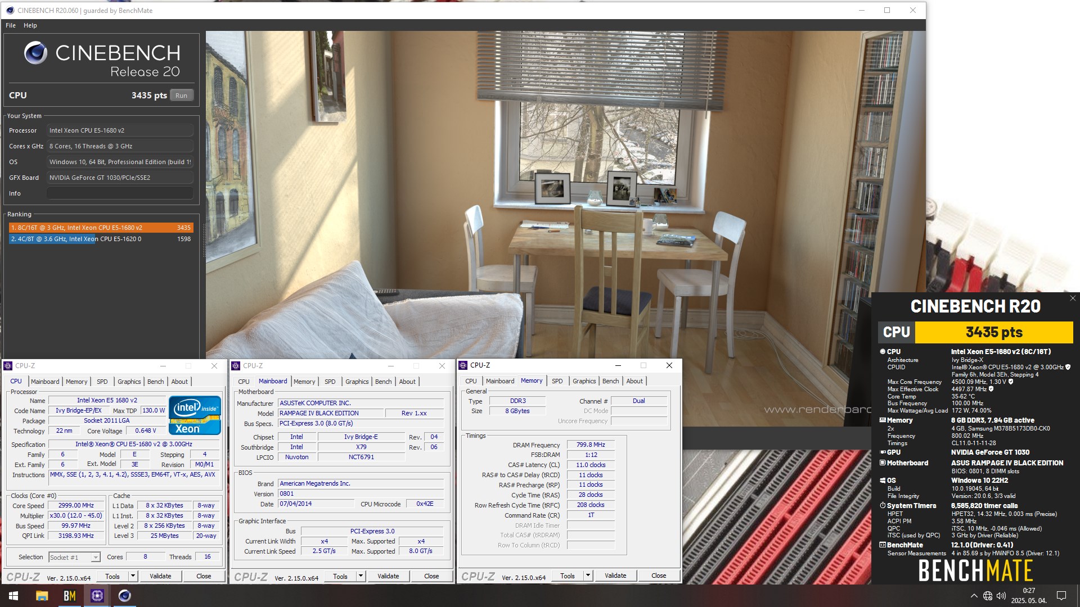Expand Tools dropdown arrow in first CPU-Z

133,576
